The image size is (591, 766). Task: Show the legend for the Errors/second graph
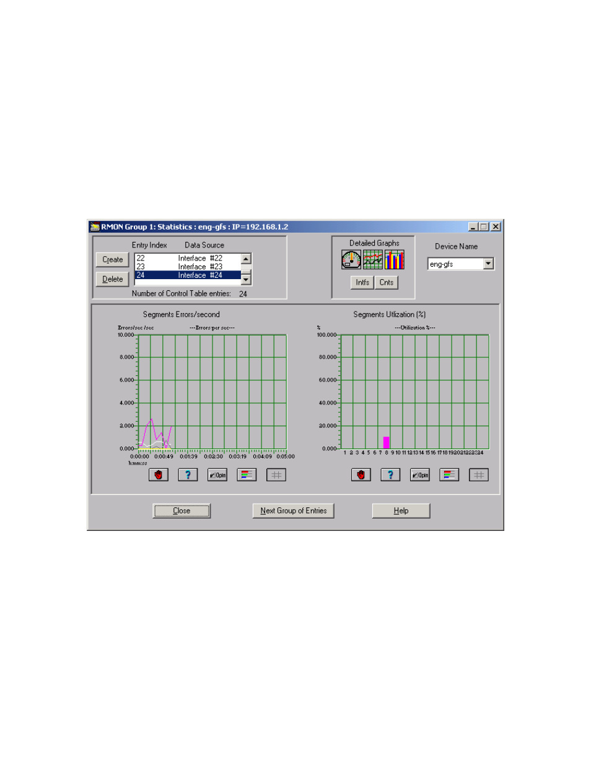click(x=247, y=475)
